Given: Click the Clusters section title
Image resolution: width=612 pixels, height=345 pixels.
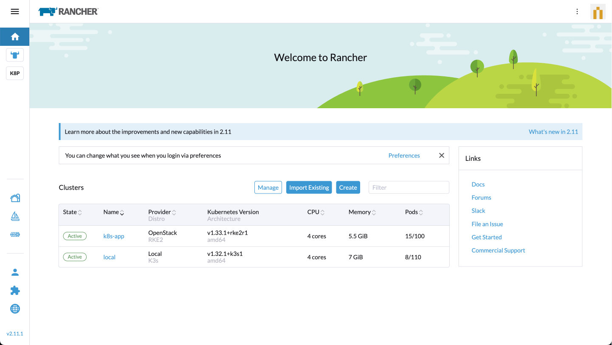Looking at the screenshot, I should 71,188.
